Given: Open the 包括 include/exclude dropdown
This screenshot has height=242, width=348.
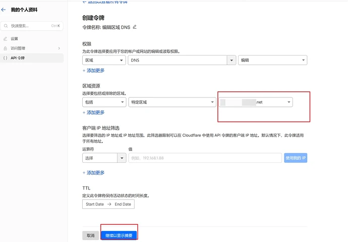Looking at the screenshot, I should pos(104,102).
